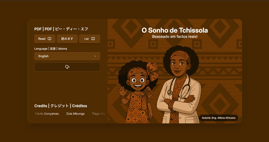The image size is (269, 142).
Task: Click the Language | 言語 | Idioma label
Action: (51, 49)
